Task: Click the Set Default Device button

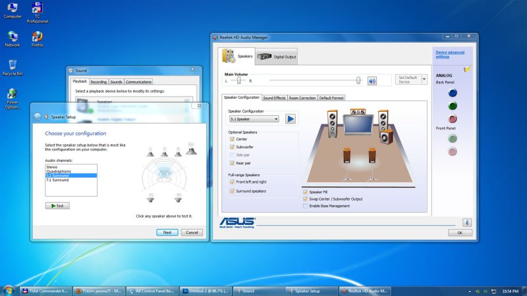Action: point(408,80)
